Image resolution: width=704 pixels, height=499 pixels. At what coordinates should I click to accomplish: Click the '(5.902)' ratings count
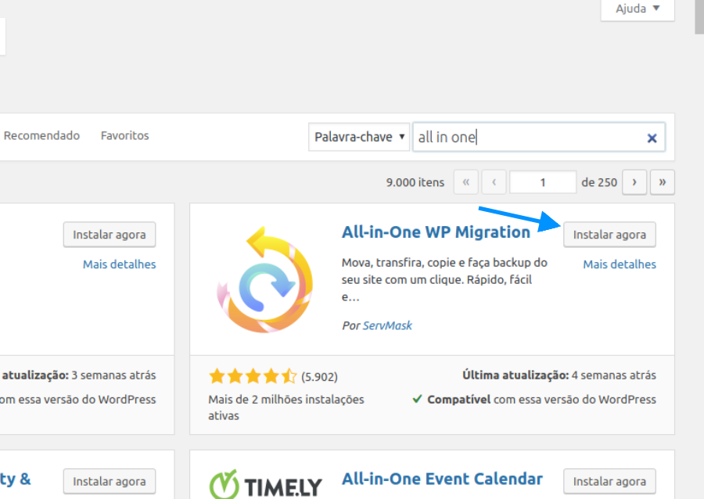[x=319, y=376]
